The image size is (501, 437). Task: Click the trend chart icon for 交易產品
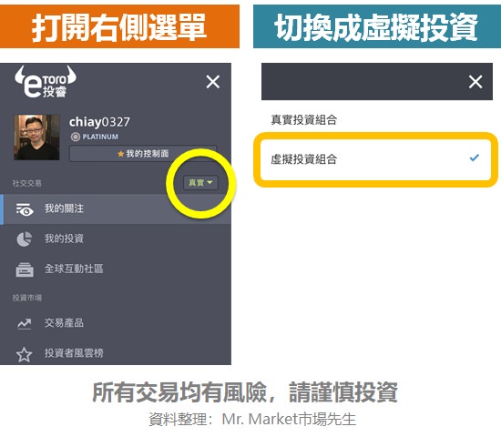point(25,323)
